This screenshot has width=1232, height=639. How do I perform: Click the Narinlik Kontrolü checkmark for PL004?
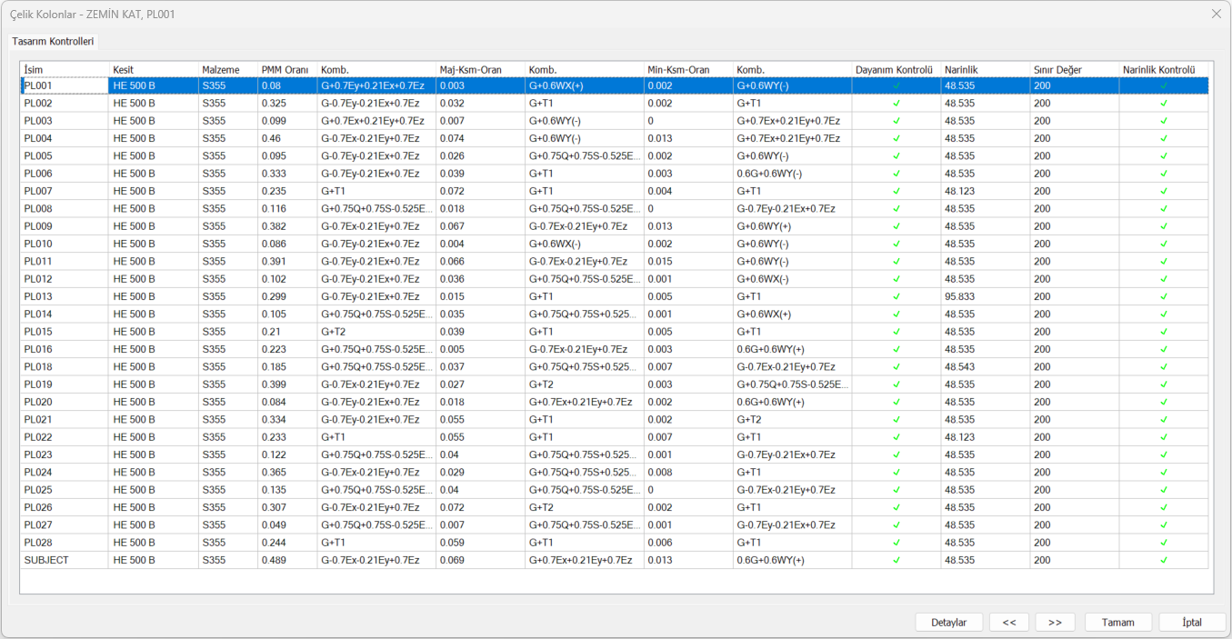[1163, 138]
